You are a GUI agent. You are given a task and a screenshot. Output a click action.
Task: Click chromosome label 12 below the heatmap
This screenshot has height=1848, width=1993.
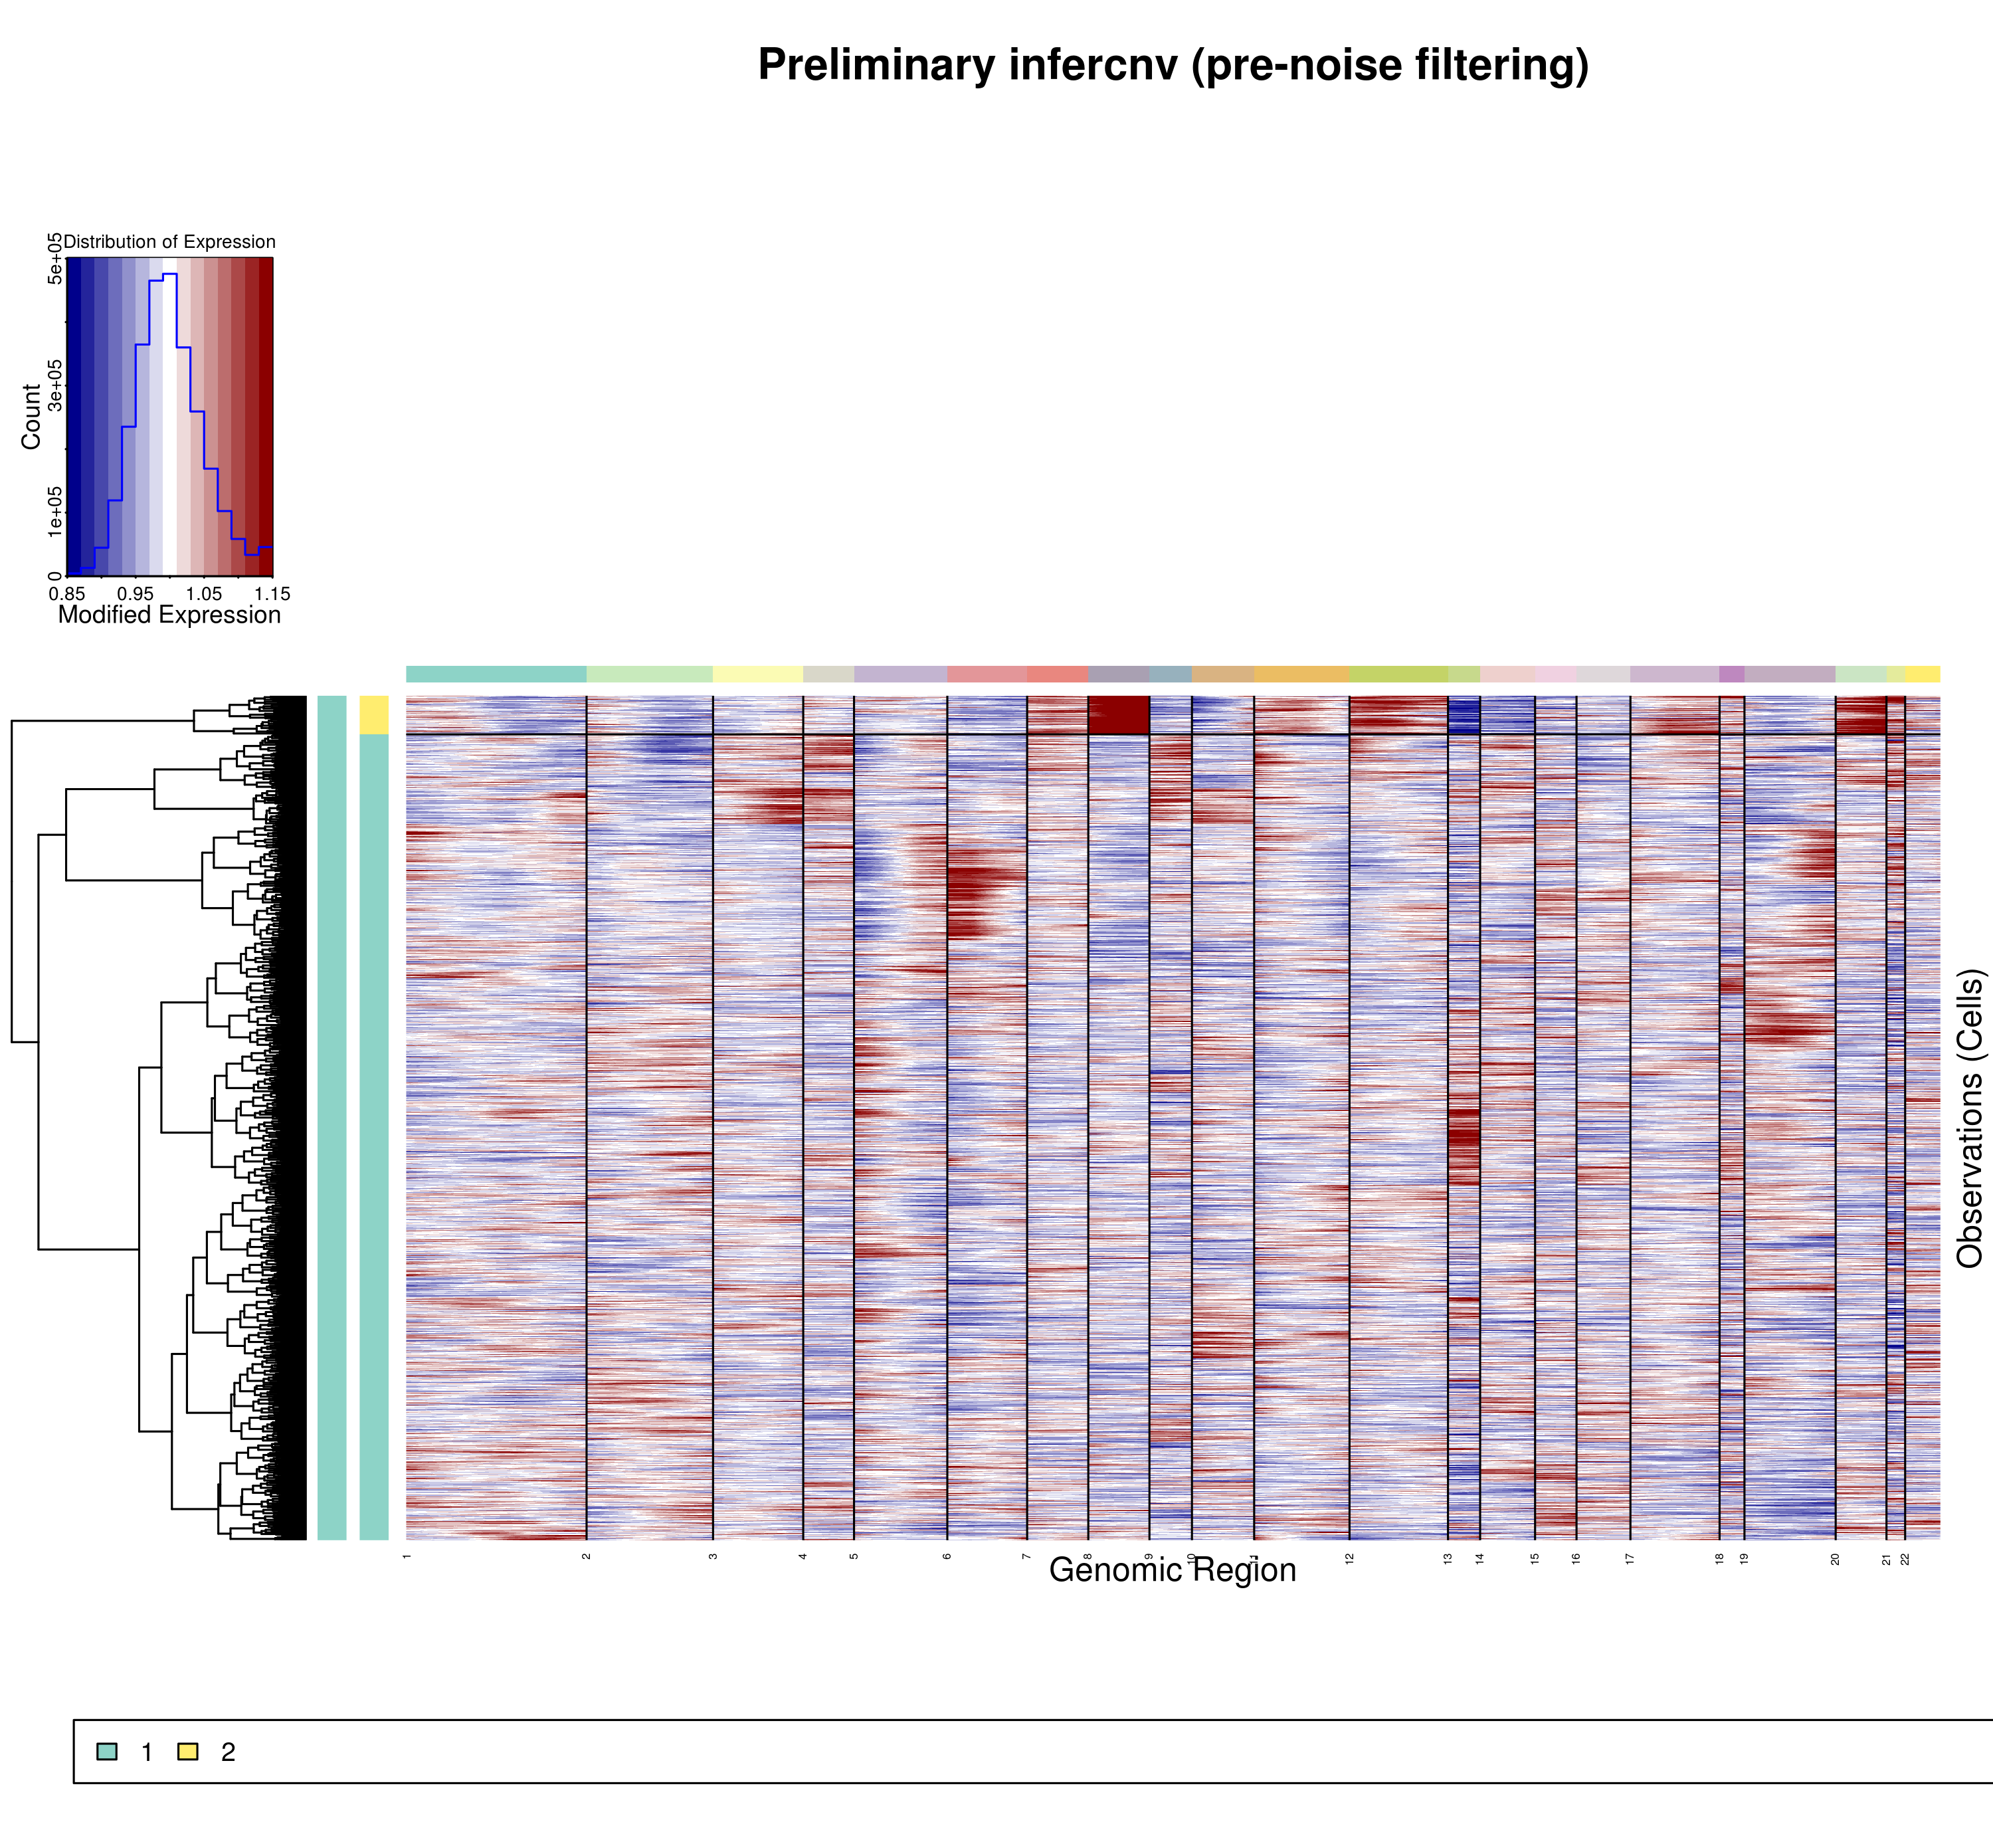pos(1349,1558)
